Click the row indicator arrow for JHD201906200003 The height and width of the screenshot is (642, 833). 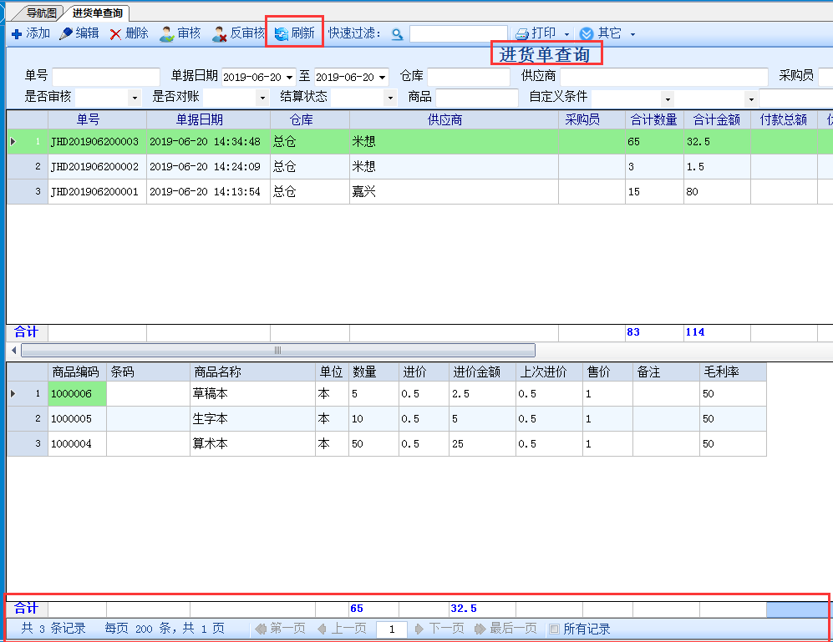(13, 142)
